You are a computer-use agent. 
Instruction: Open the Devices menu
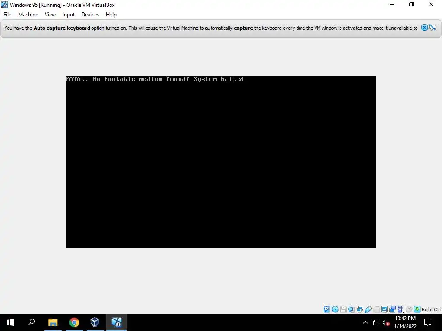tap(90, 15)
